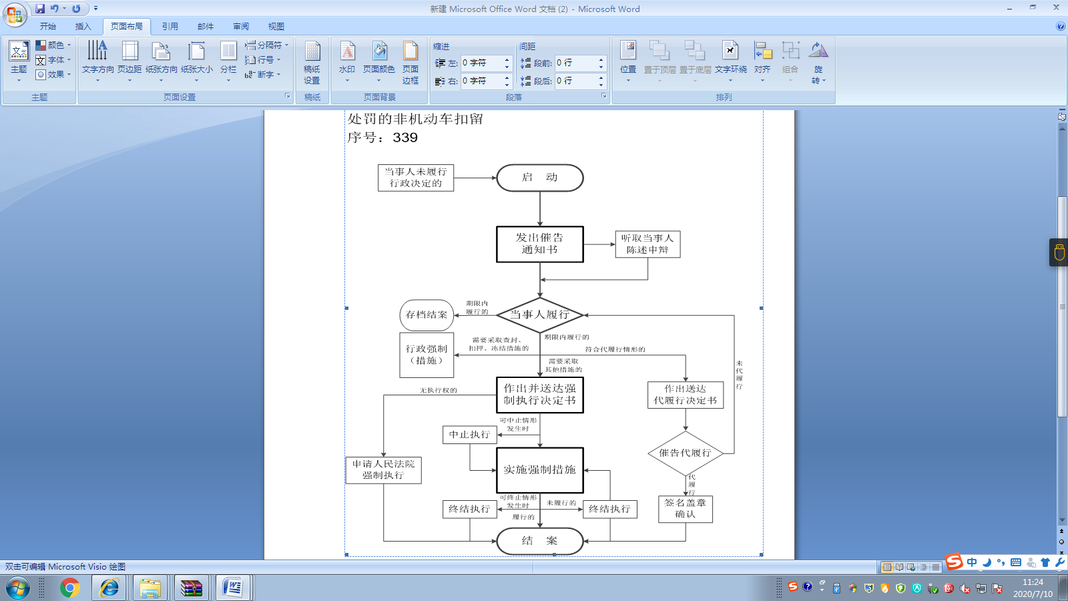This screenshot has width=1068, height=601.
Task: Customize quick access toolbar dropdown arrow
Action: pos(95,9)
